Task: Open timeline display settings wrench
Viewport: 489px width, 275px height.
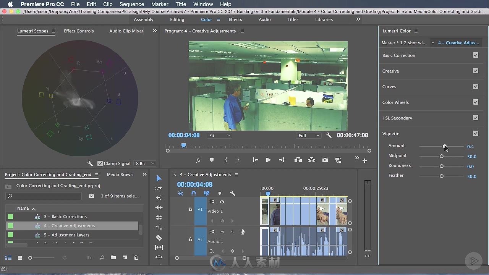Action: [232, 194]
